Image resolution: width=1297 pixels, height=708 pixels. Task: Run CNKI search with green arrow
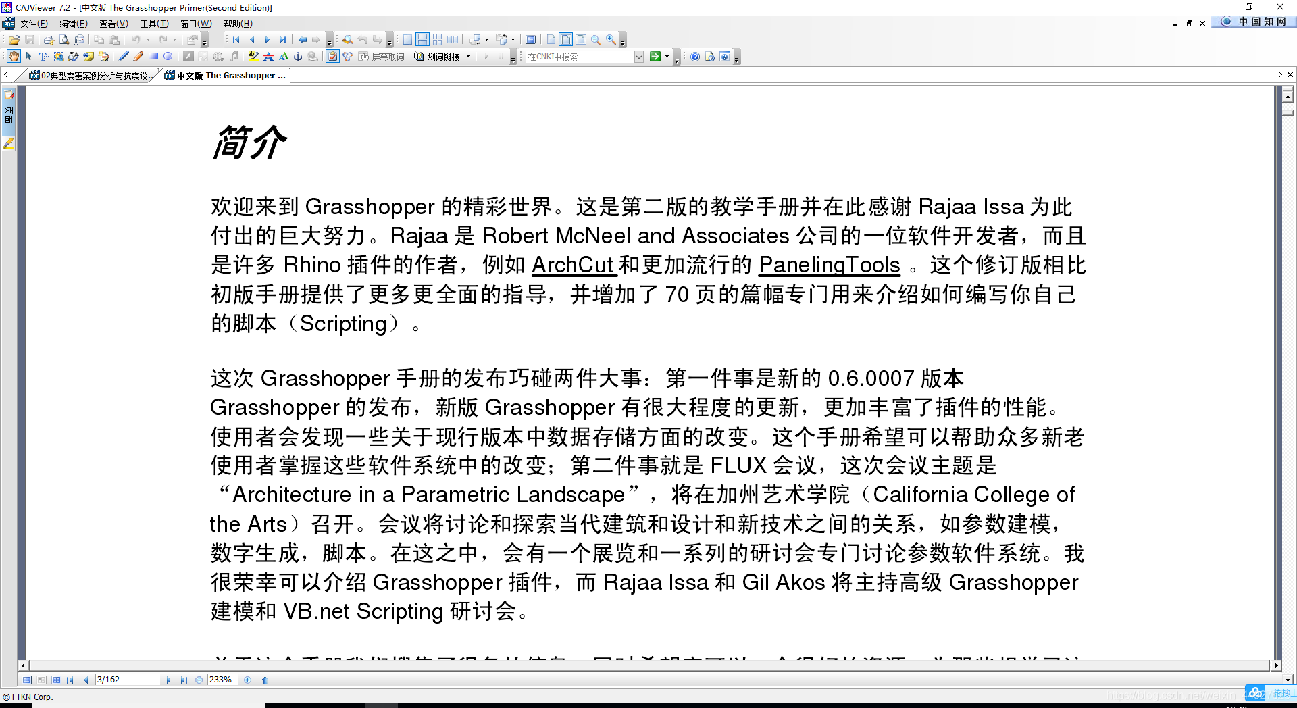point(655,57)
